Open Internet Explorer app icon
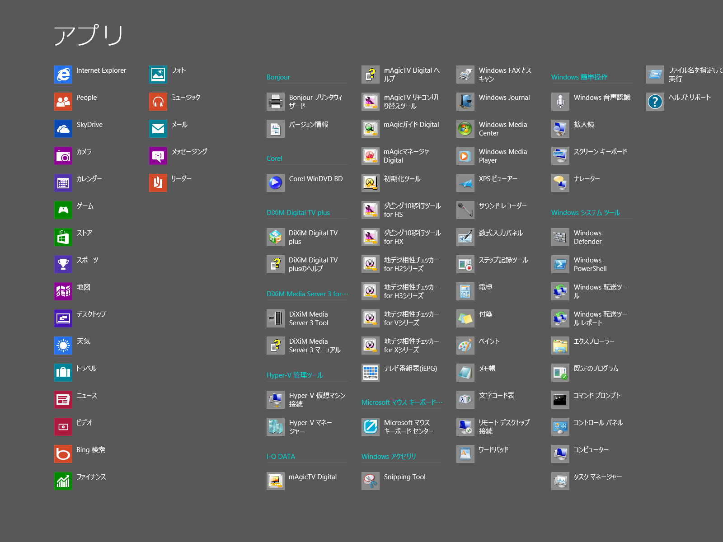 [63, 75]
